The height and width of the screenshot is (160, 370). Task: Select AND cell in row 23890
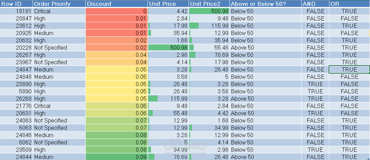coord(315,84)
